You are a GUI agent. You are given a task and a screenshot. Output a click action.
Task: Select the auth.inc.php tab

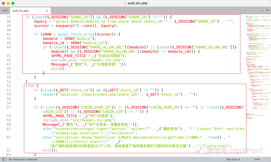[30, 11]
